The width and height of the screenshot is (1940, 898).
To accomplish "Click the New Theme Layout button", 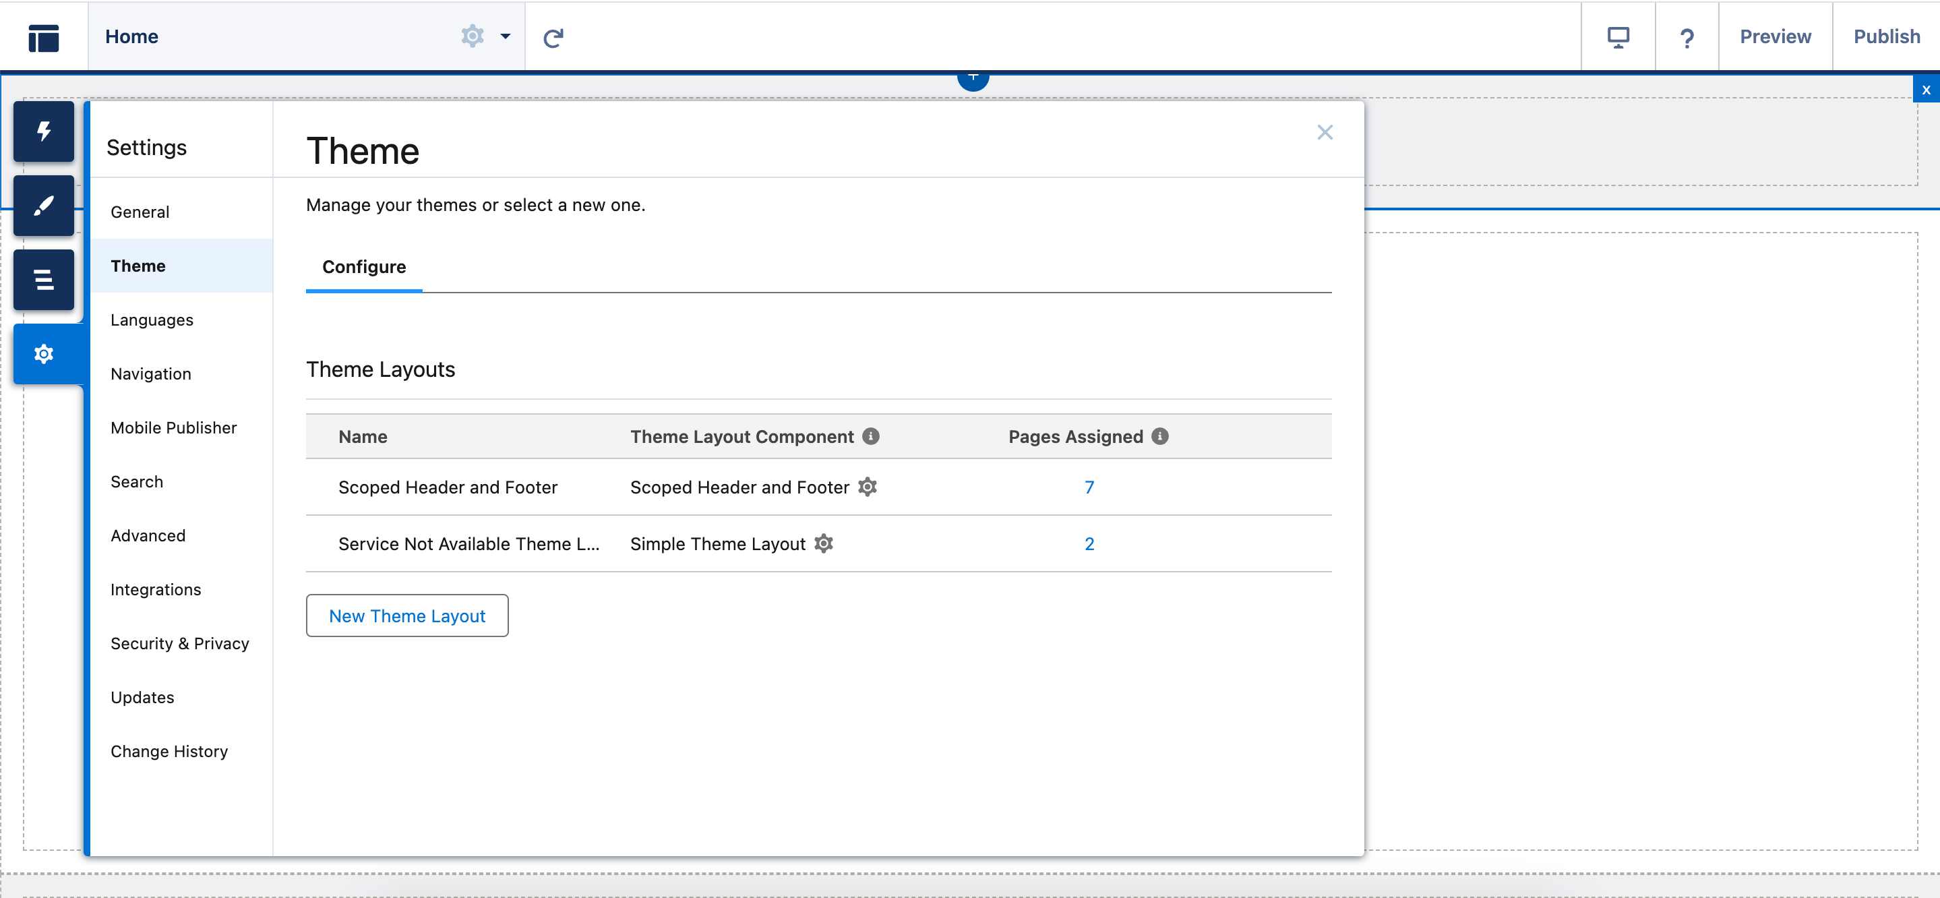I will pyautogui.click(x=407, y=615).
